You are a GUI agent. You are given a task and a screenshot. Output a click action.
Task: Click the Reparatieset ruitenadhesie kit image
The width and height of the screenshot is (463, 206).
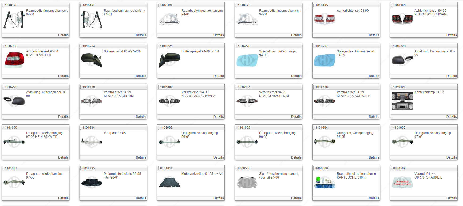325,183
